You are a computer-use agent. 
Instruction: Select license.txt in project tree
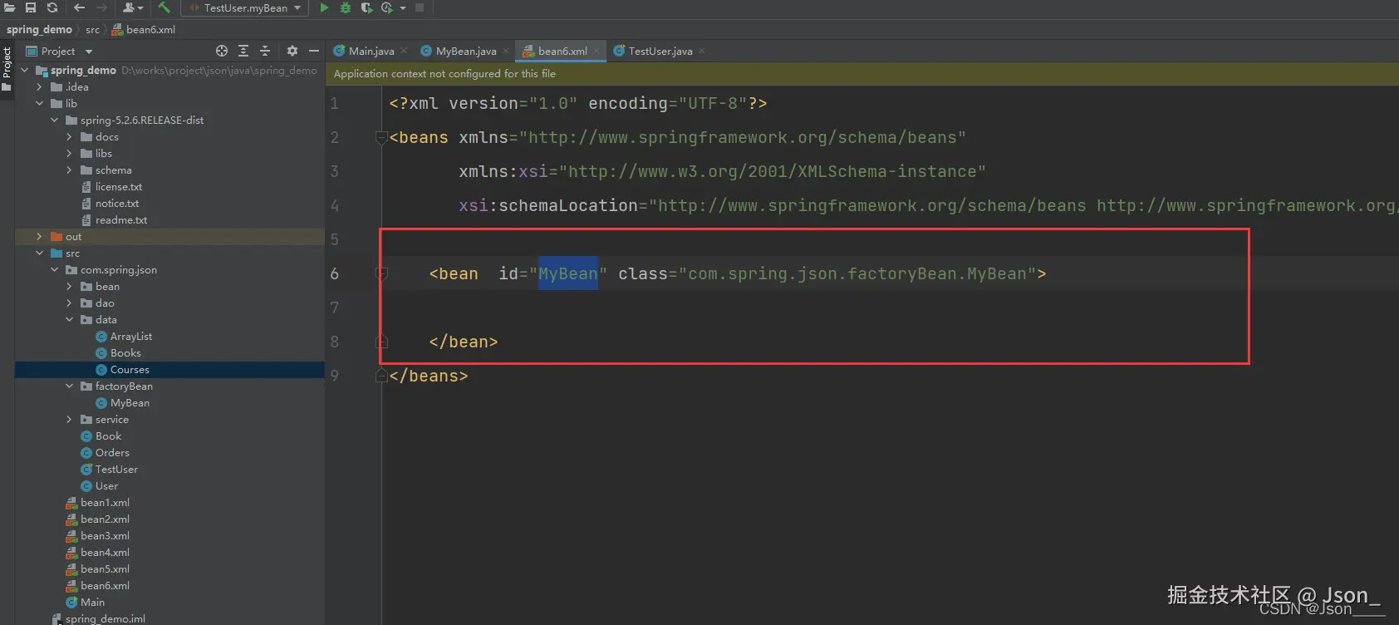111,187
